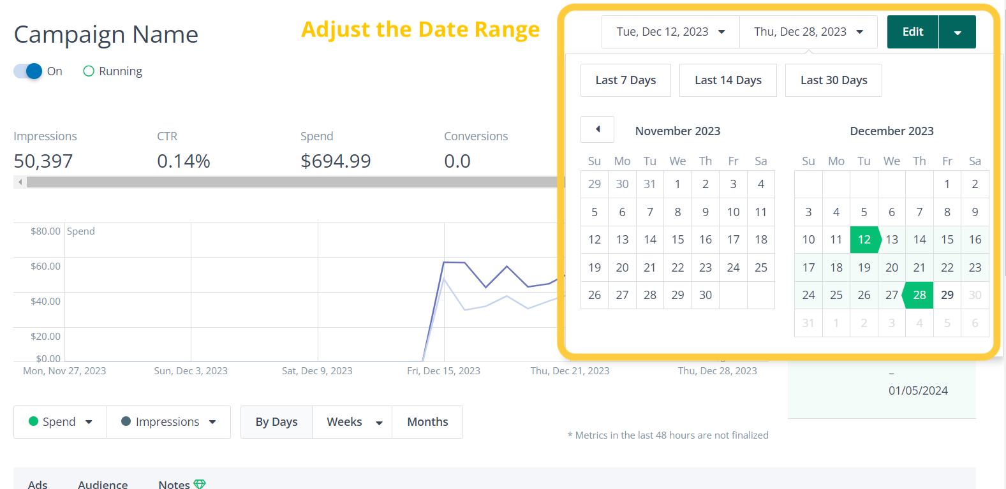Image resolution: width=1006 pixels, height=489 pixels.
Task: Choose November 24 in the November calendar
Action: point(733,268)
